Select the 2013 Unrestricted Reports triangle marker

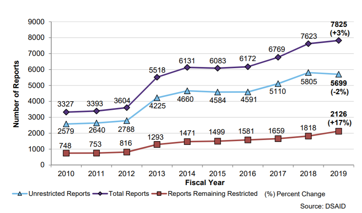click(x=157, y=98)
